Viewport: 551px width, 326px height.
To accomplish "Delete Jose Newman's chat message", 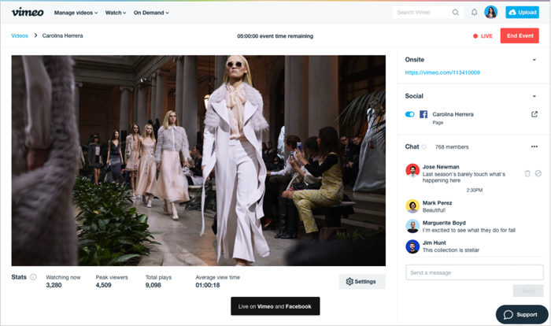I will tap(527, 173).
